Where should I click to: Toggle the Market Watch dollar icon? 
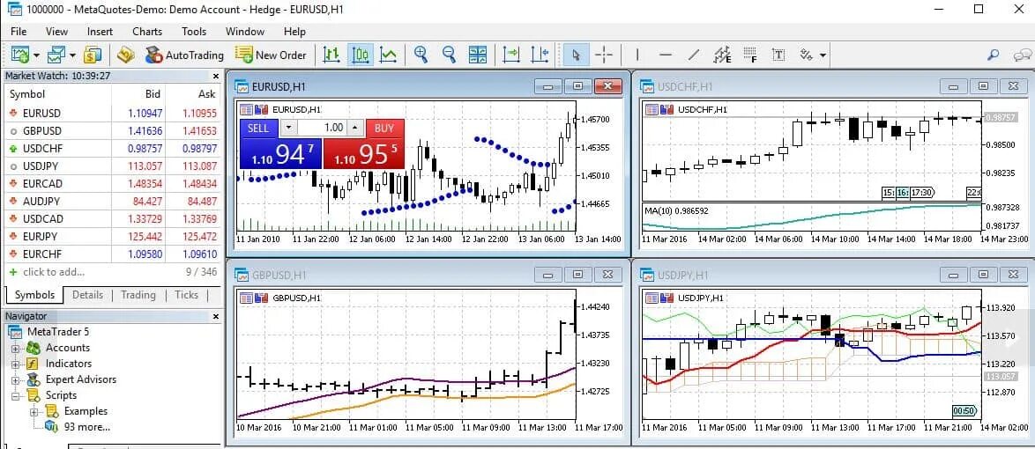pos(93,55)
